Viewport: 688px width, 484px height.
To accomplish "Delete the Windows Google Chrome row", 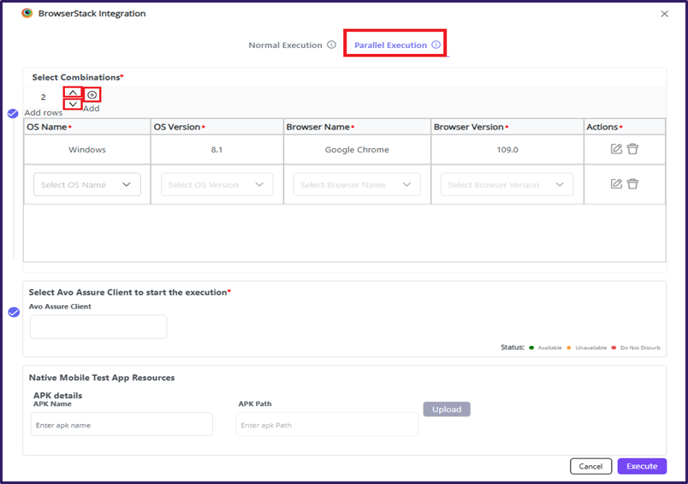I will pos(632,149).
